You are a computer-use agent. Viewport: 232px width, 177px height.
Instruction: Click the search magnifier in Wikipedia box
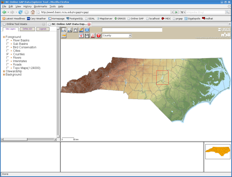coord(227,12)
